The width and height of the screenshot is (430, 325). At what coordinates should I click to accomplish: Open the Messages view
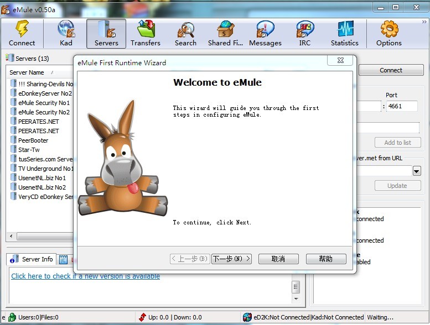point(265,33)
